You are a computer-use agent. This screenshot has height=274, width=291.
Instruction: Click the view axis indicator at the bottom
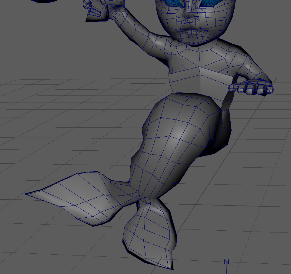click(x=226, y=262)
